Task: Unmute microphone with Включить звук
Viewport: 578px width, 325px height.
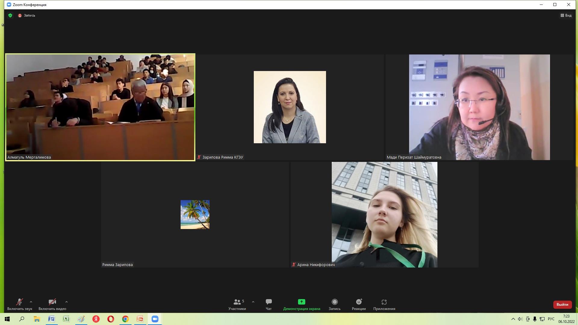Action: click(x=20, y=304)
